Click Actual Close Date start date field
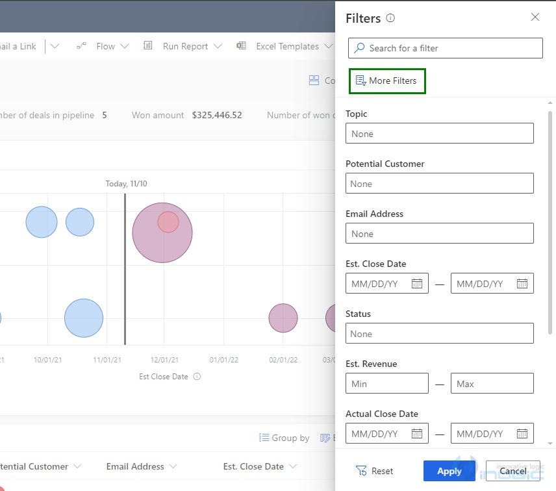The image size is (556, 491). tap(387, 433)
